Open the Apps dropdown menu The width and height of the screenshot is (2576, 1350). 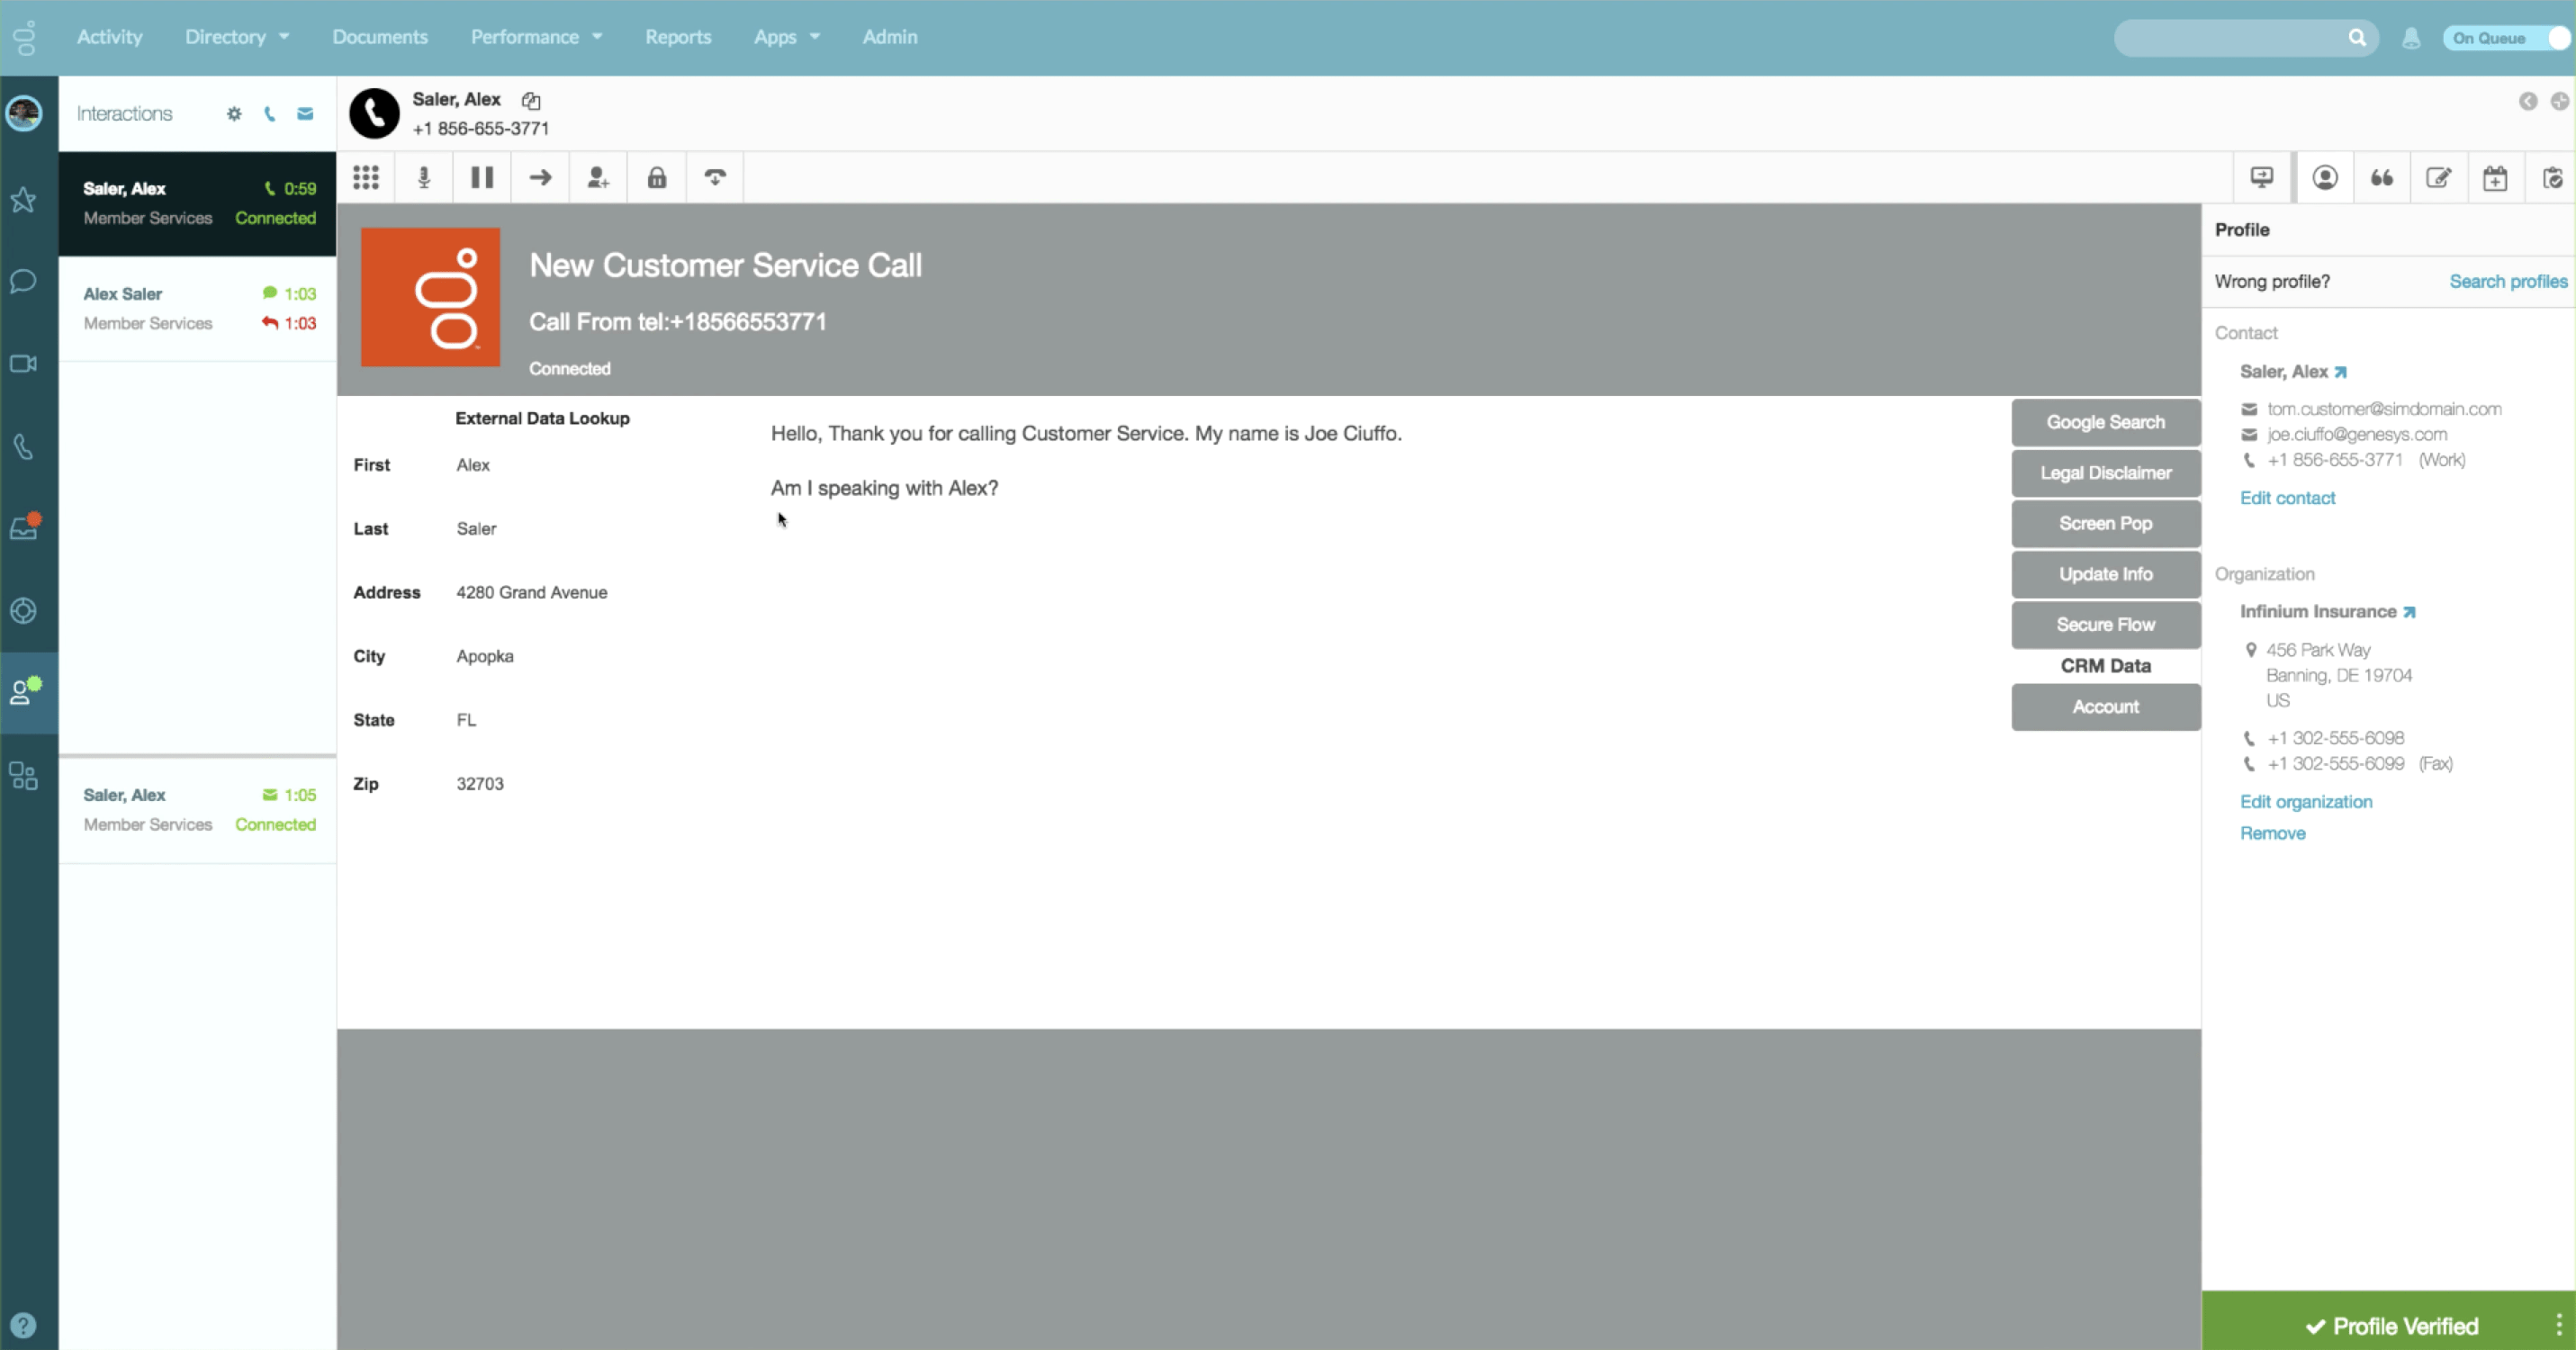pos(786,37)
